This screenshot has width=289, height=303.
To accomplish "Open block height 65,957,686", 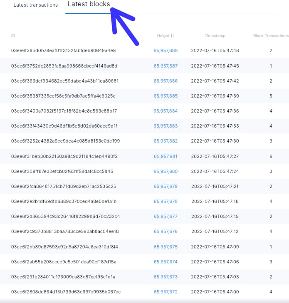I will click(x=165, y=81).
